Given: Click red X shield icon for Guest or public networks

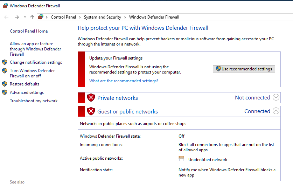Looking at the screenshot, I should [x=91, y=111].
